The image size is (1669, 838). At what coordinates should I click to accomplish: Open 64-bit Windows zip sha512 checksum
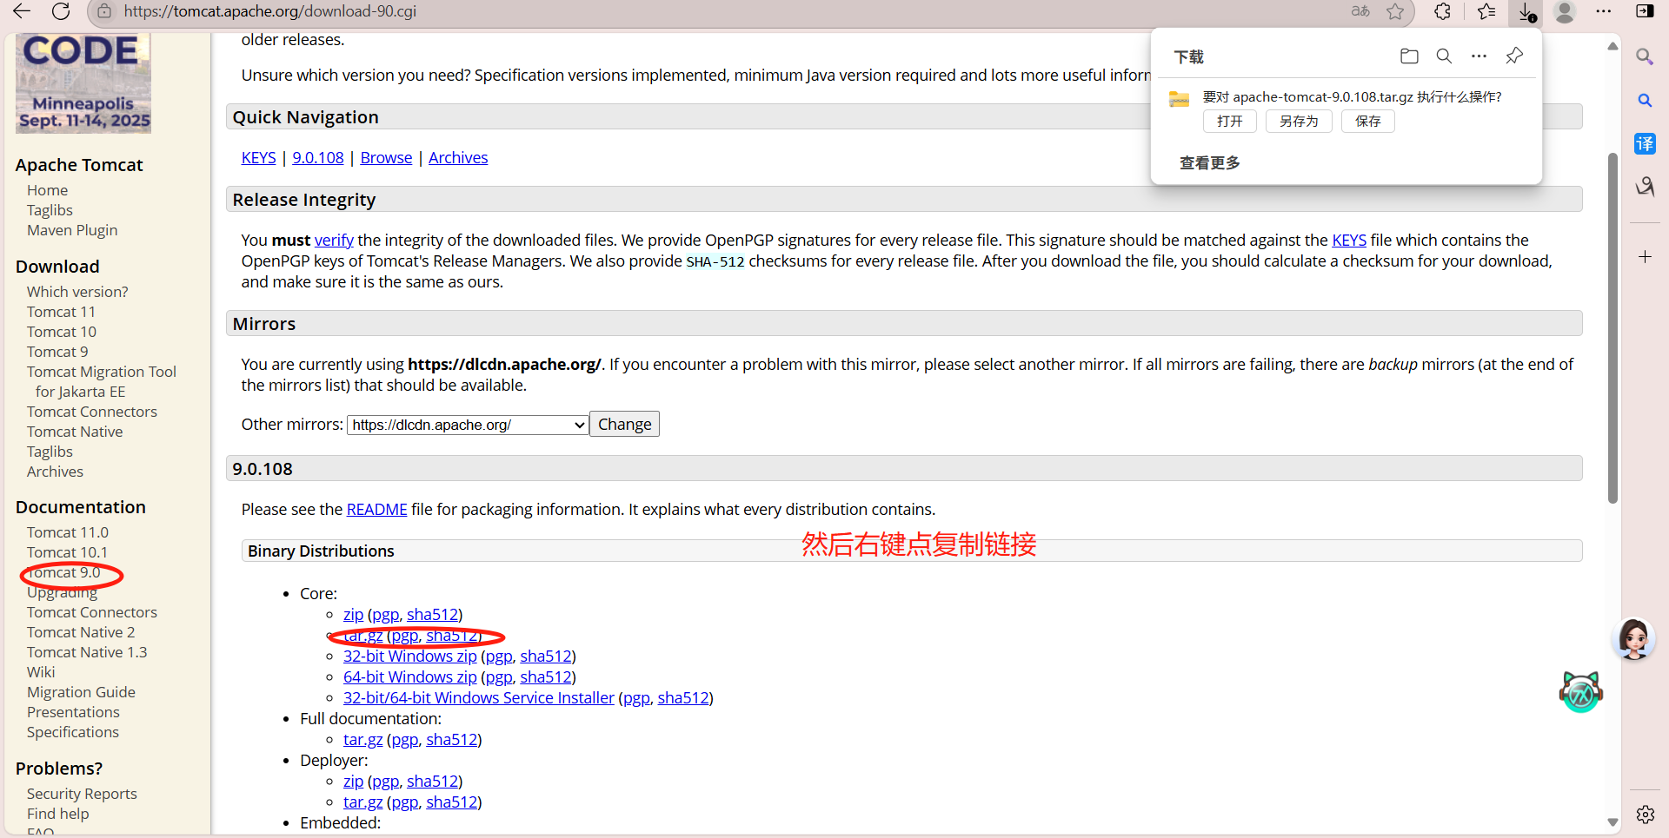pyautogui.click(x=546, y=677)
